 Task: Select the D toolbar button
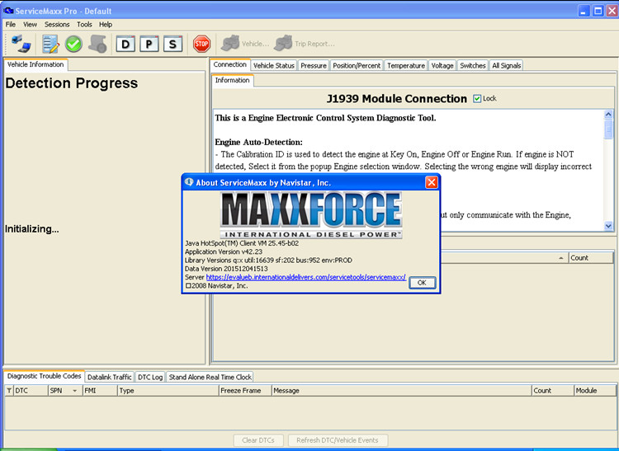click(x=125, y=45)
